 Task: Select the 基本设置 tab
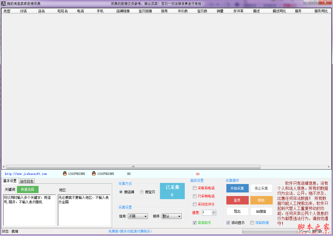[x=10, y=181]
